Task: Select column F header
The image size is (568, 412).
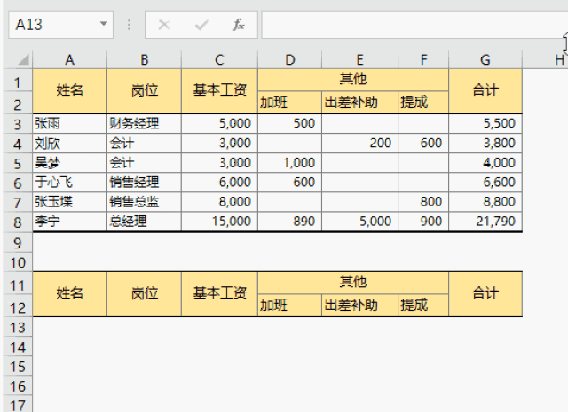Action: coord(423,59)
